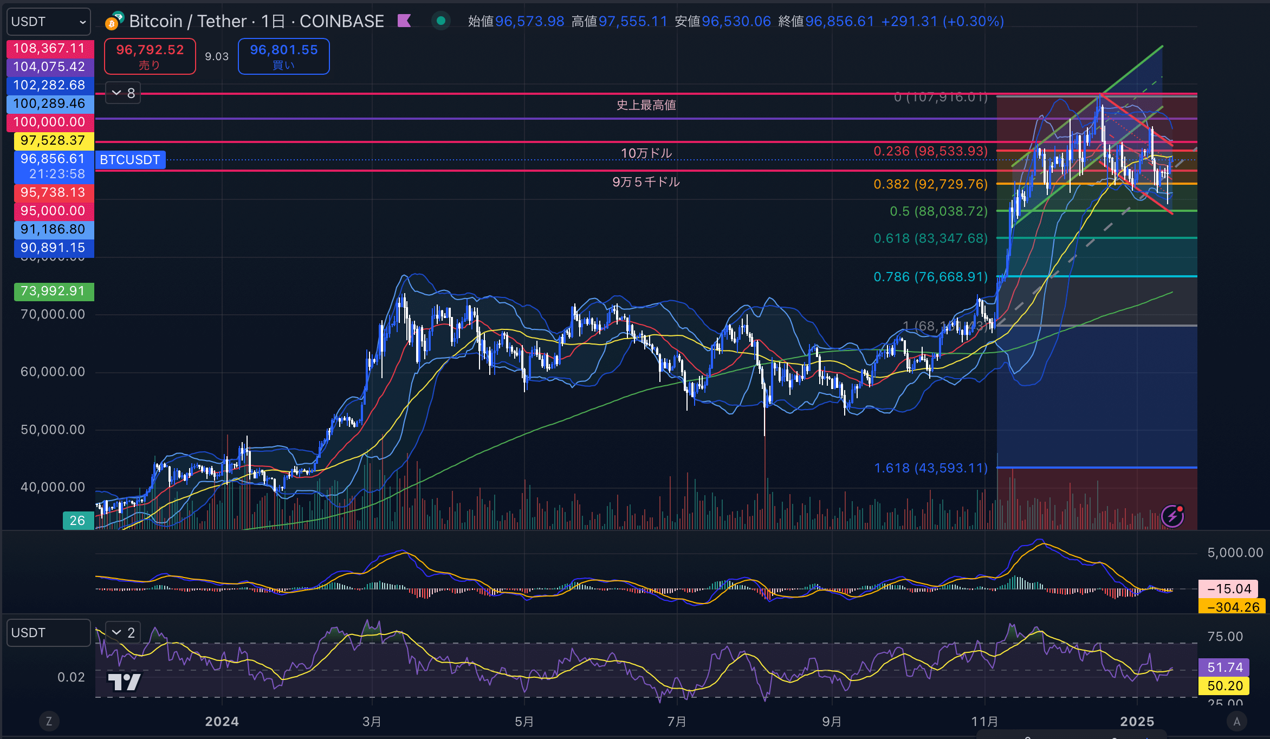The width and height of the screenshot is (1270, 739).
Task: Click the 90,891.15 price label
Action: point(53,248)
